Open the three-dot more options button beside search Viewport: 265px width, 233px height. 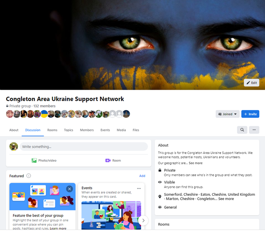254,130
